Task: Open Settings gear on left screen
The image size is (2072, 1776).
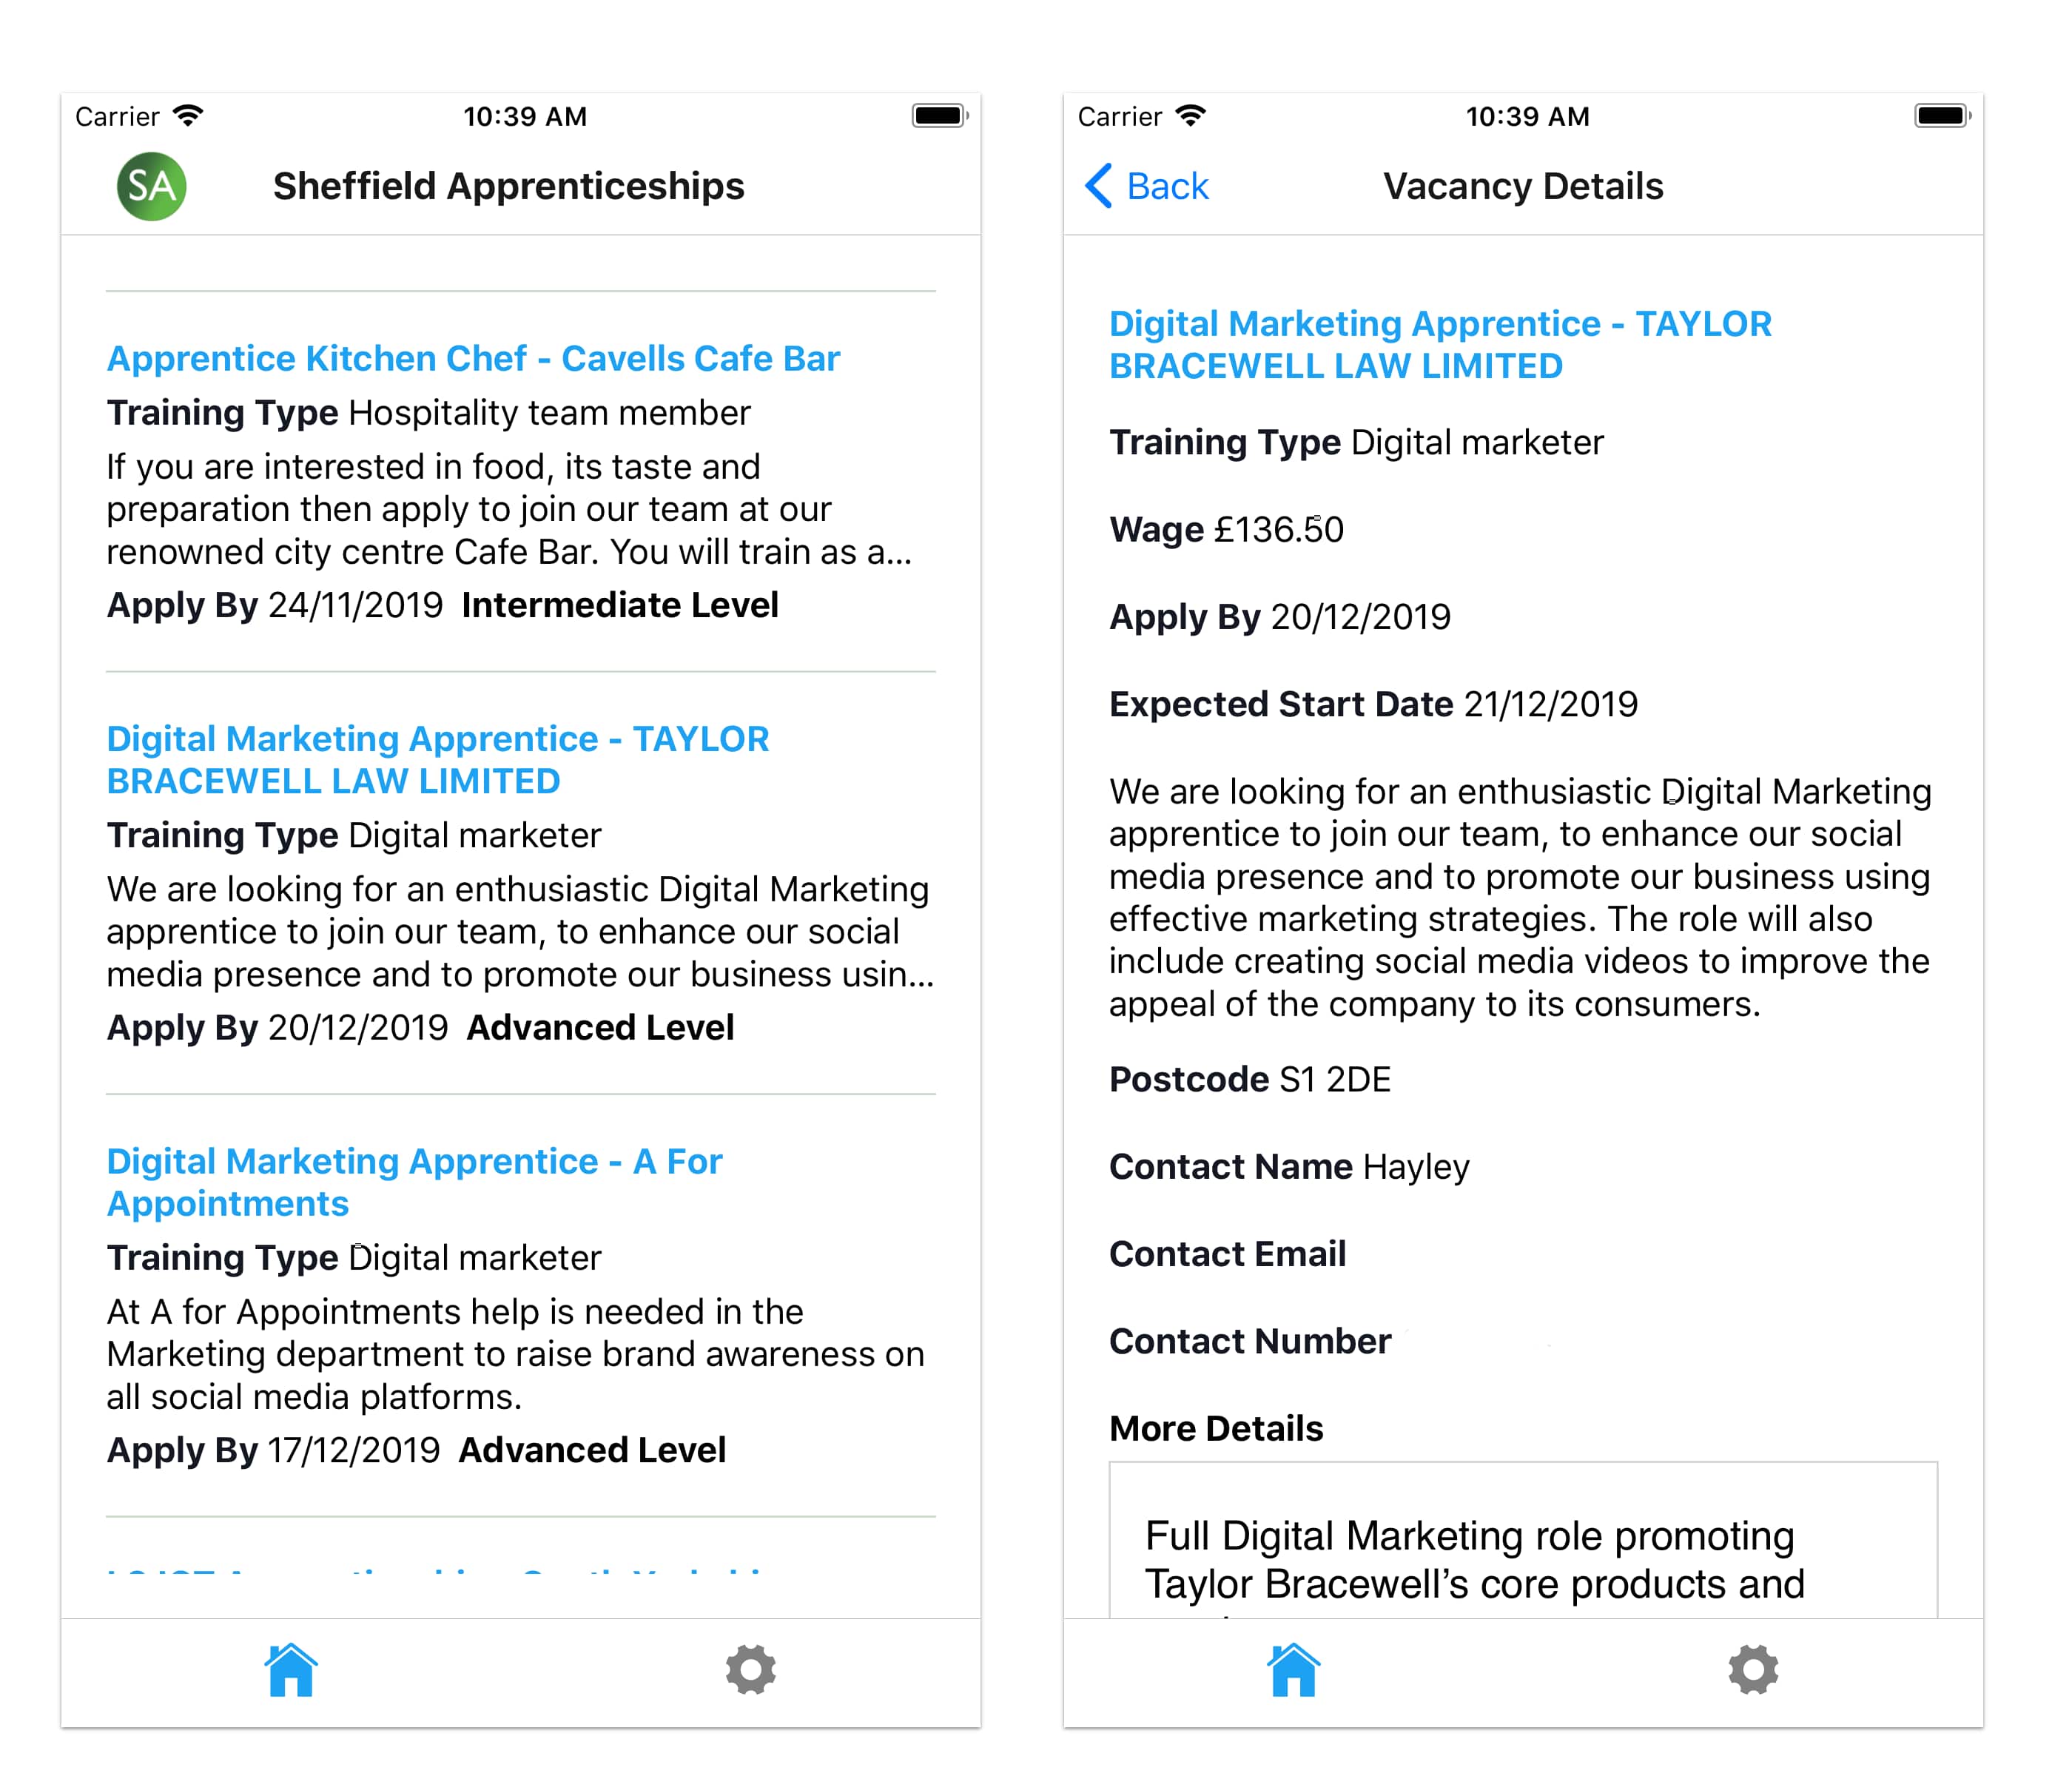Action: (x=750, y=1669)
